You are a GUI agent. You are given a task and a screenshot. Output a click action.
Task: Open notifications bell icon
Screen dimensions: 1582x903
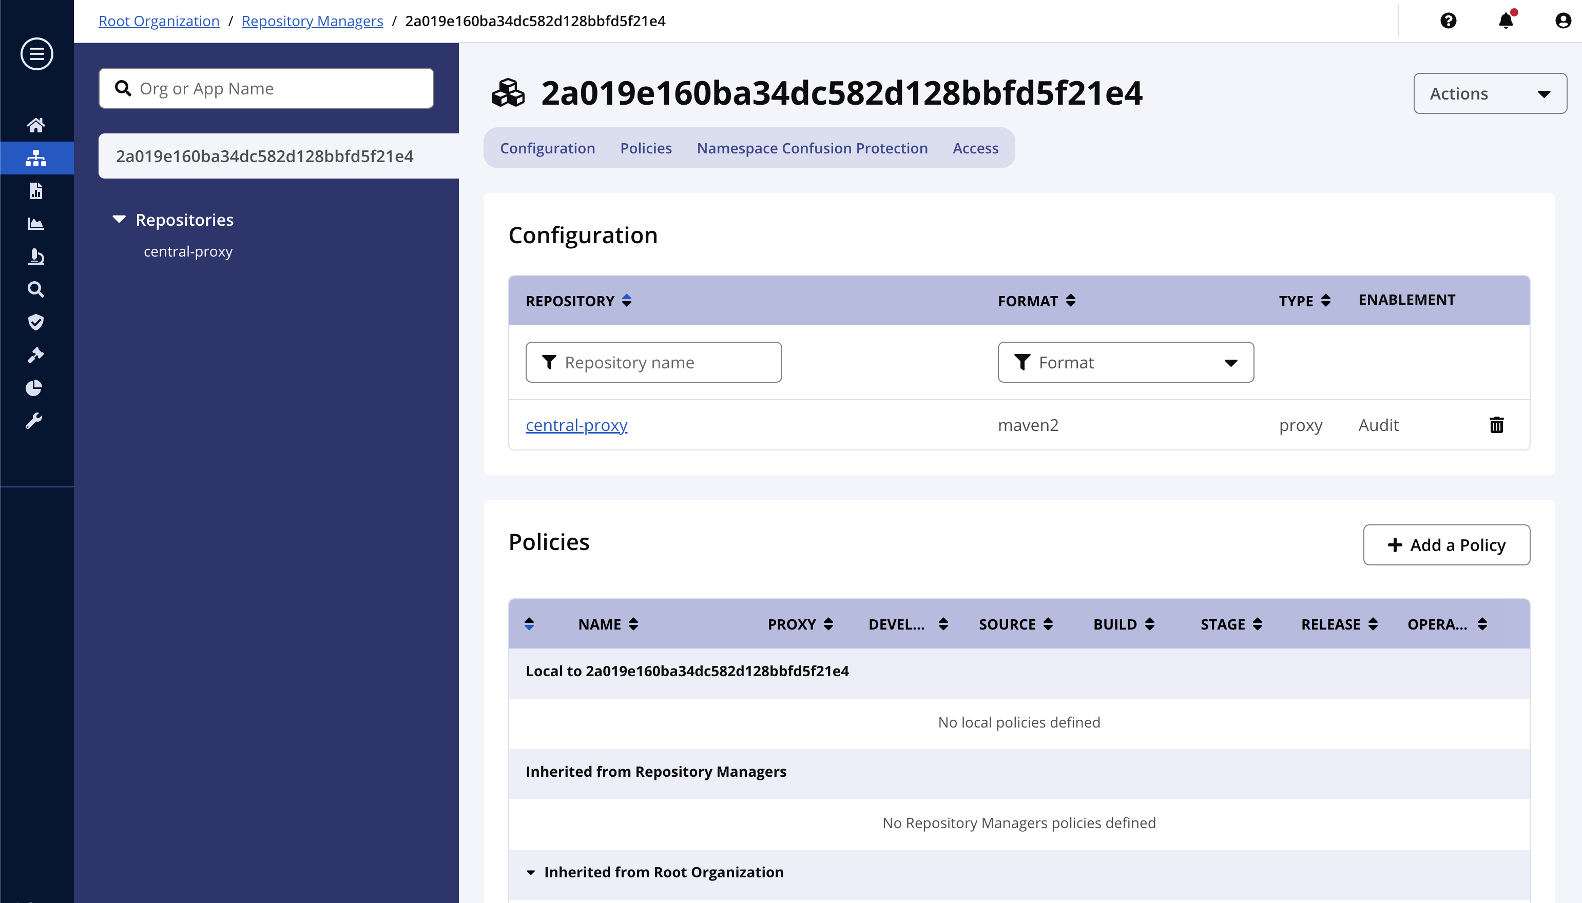(x=1506, y=21)
